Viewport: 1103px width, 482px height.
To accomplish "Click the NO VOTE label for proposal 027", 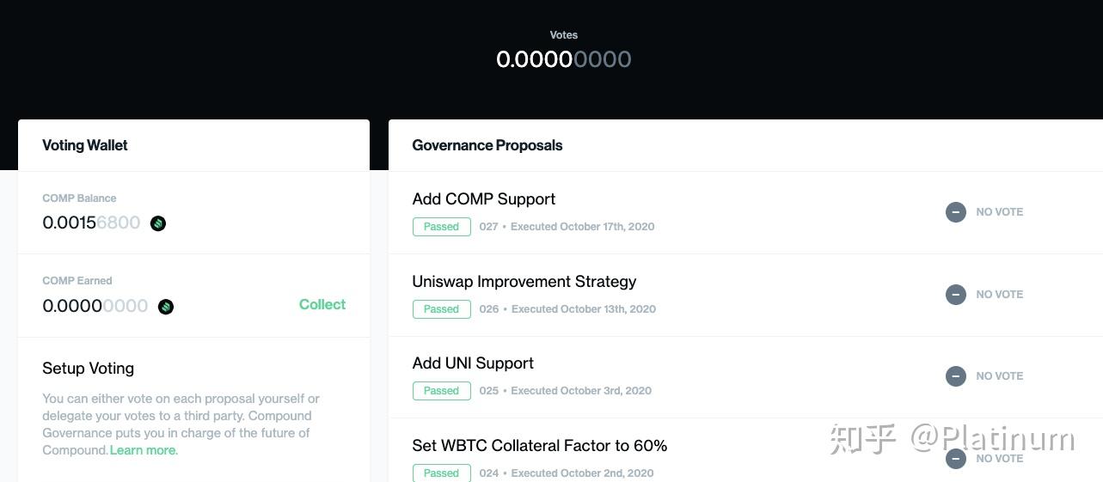I will 1000,211.
